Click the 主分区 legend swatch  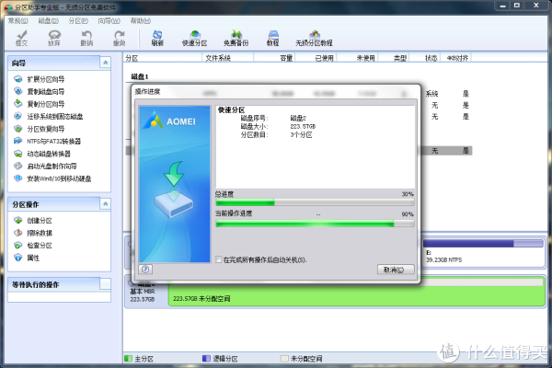click(128, 359)
